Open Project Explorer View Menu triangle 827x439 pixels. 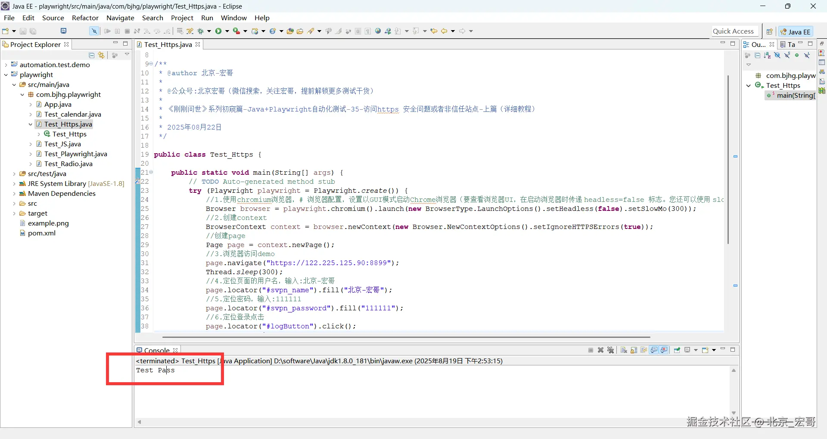[x=127, y=55]
